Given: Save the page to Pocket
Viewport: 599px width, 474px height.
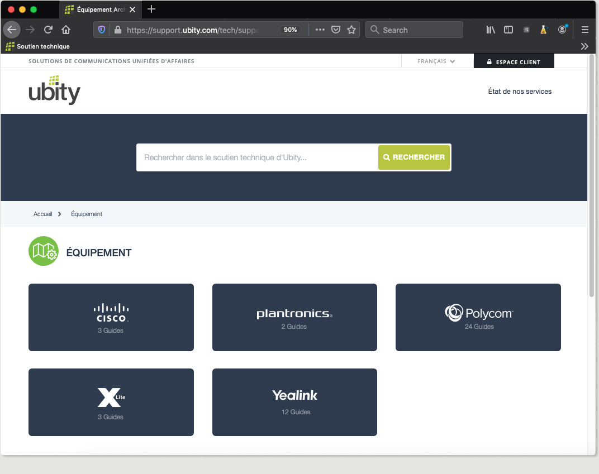Looking at the screenshot, I should (x=336, y=30).
